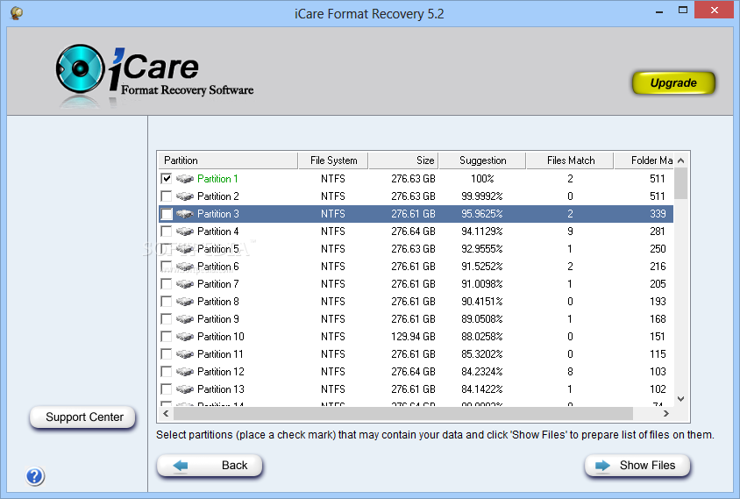Minimize the iCare Format Recovery window
740x499 pixels.
tap(659, 11)
